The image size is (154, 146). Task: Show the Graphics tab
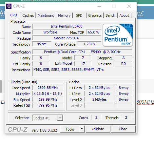click(95, 15)
